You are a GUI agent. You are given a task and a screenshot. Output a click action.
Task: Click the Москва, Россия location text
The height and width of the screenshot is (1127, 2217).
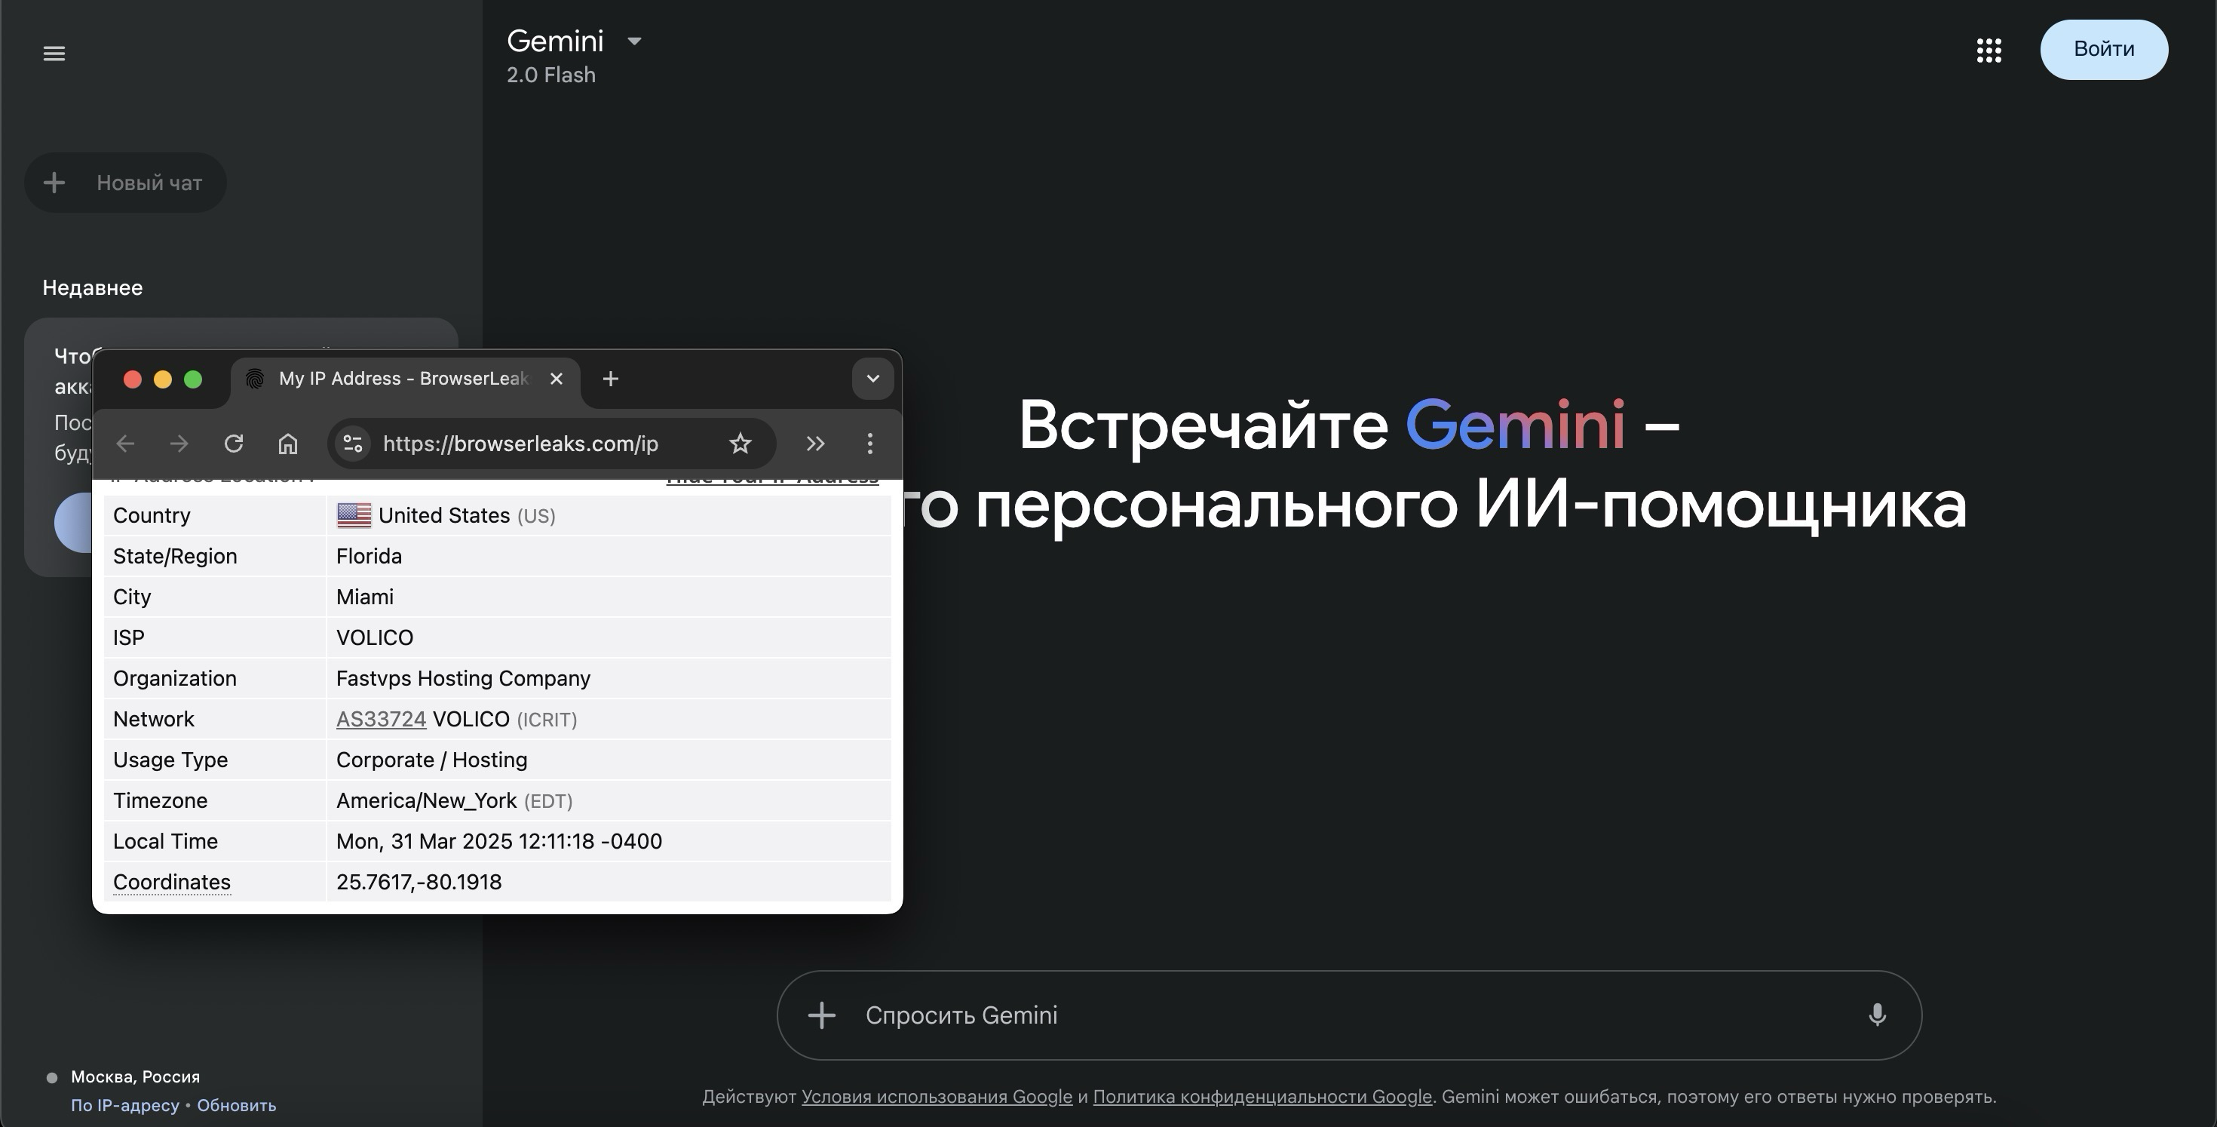[135, 1077]
